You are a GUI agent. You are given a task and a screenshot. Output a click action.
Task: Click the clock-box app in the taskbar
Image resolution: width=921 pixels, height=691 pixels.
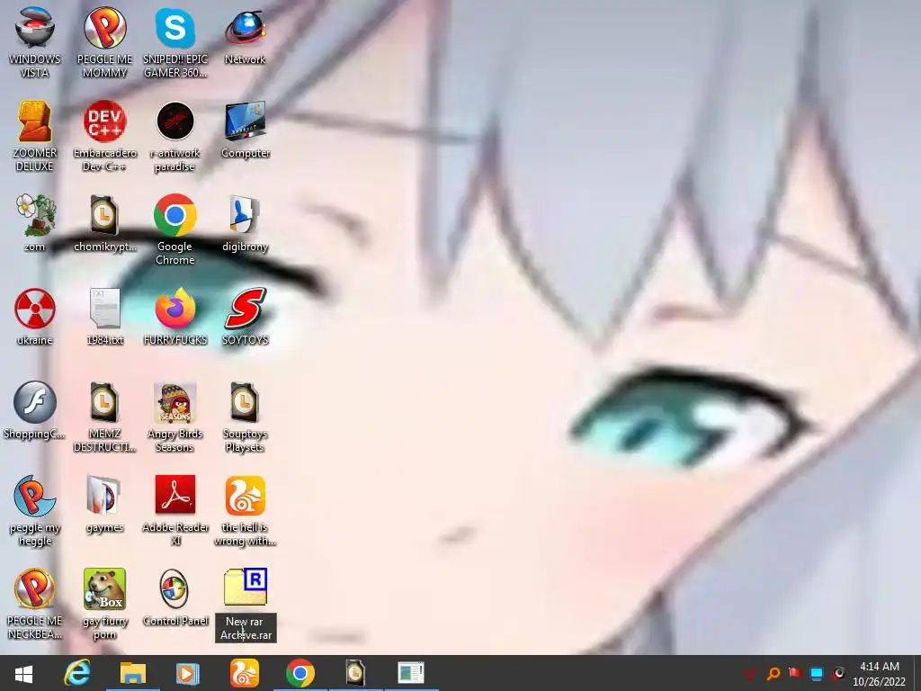355,673
